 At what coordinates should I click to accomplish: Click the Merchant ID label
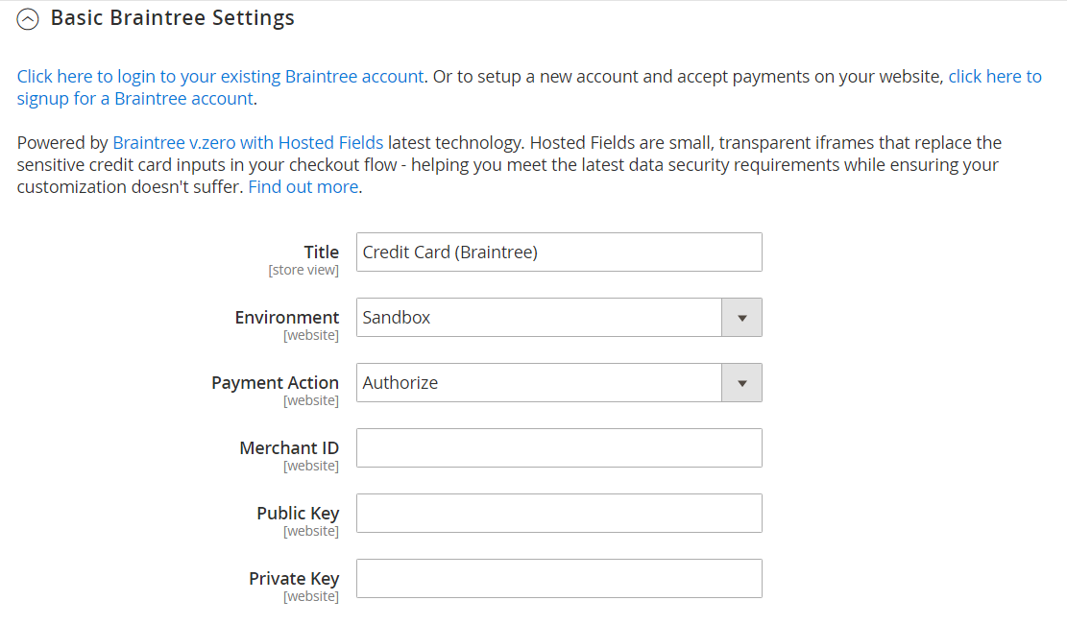tap(289, 448)
